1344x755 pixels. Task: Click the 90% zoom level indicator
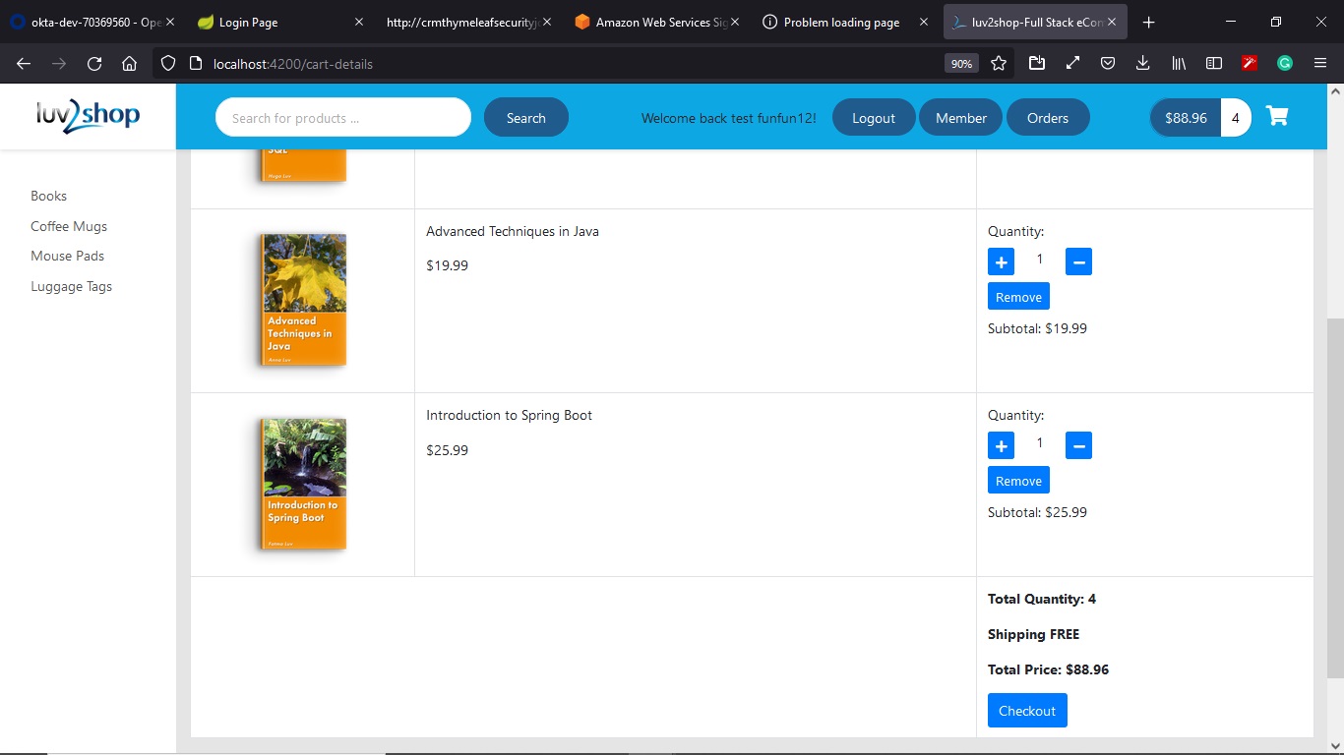pos(960,64)
